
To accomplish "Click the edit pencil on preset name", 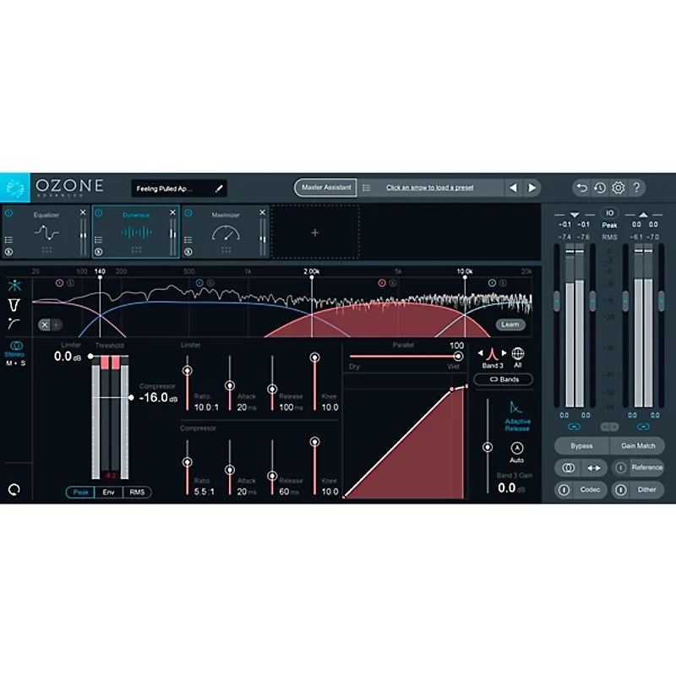I will (x=220, y=188).
